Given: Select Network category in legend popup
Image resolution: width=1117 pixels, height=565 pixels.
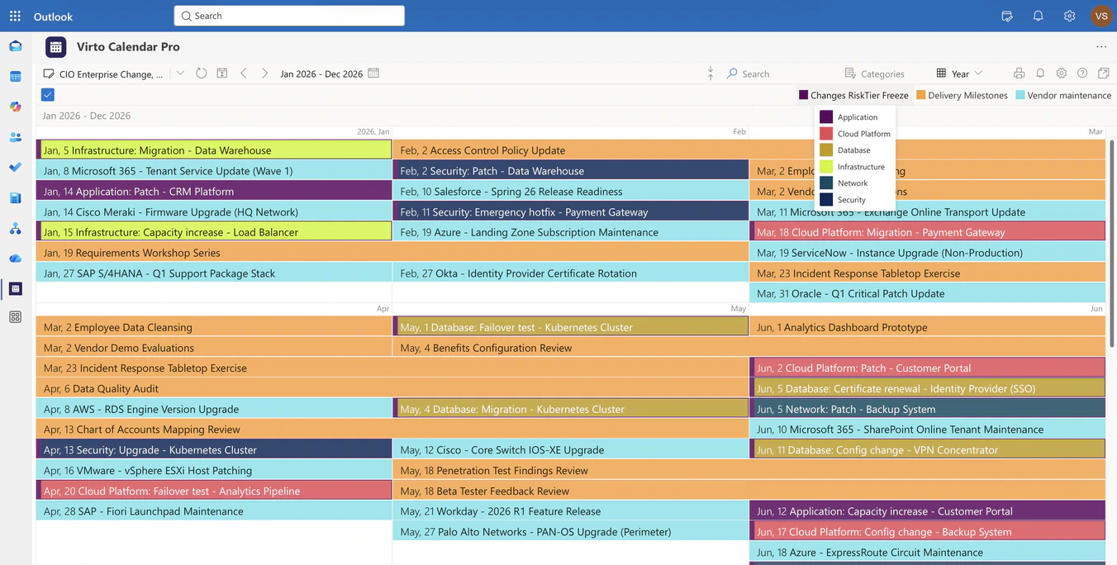Looking at the screenshot, I should click(854, 183).
